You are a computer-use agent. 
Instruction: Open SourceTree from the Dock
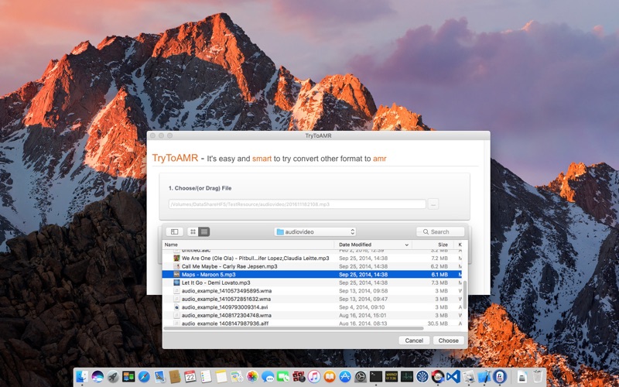(422, 376)
